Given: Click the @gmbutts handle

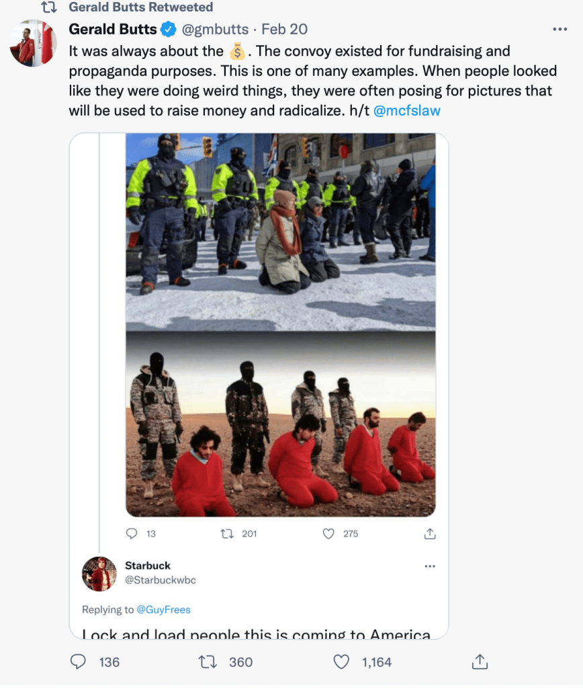Looking at the screenshot, I should (x=215, y=29).
